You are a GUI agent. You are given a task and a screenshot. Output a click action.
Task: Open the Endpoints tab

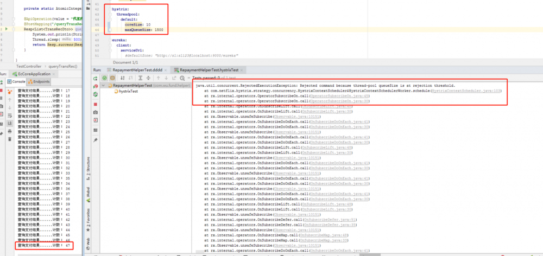[39, 82]
